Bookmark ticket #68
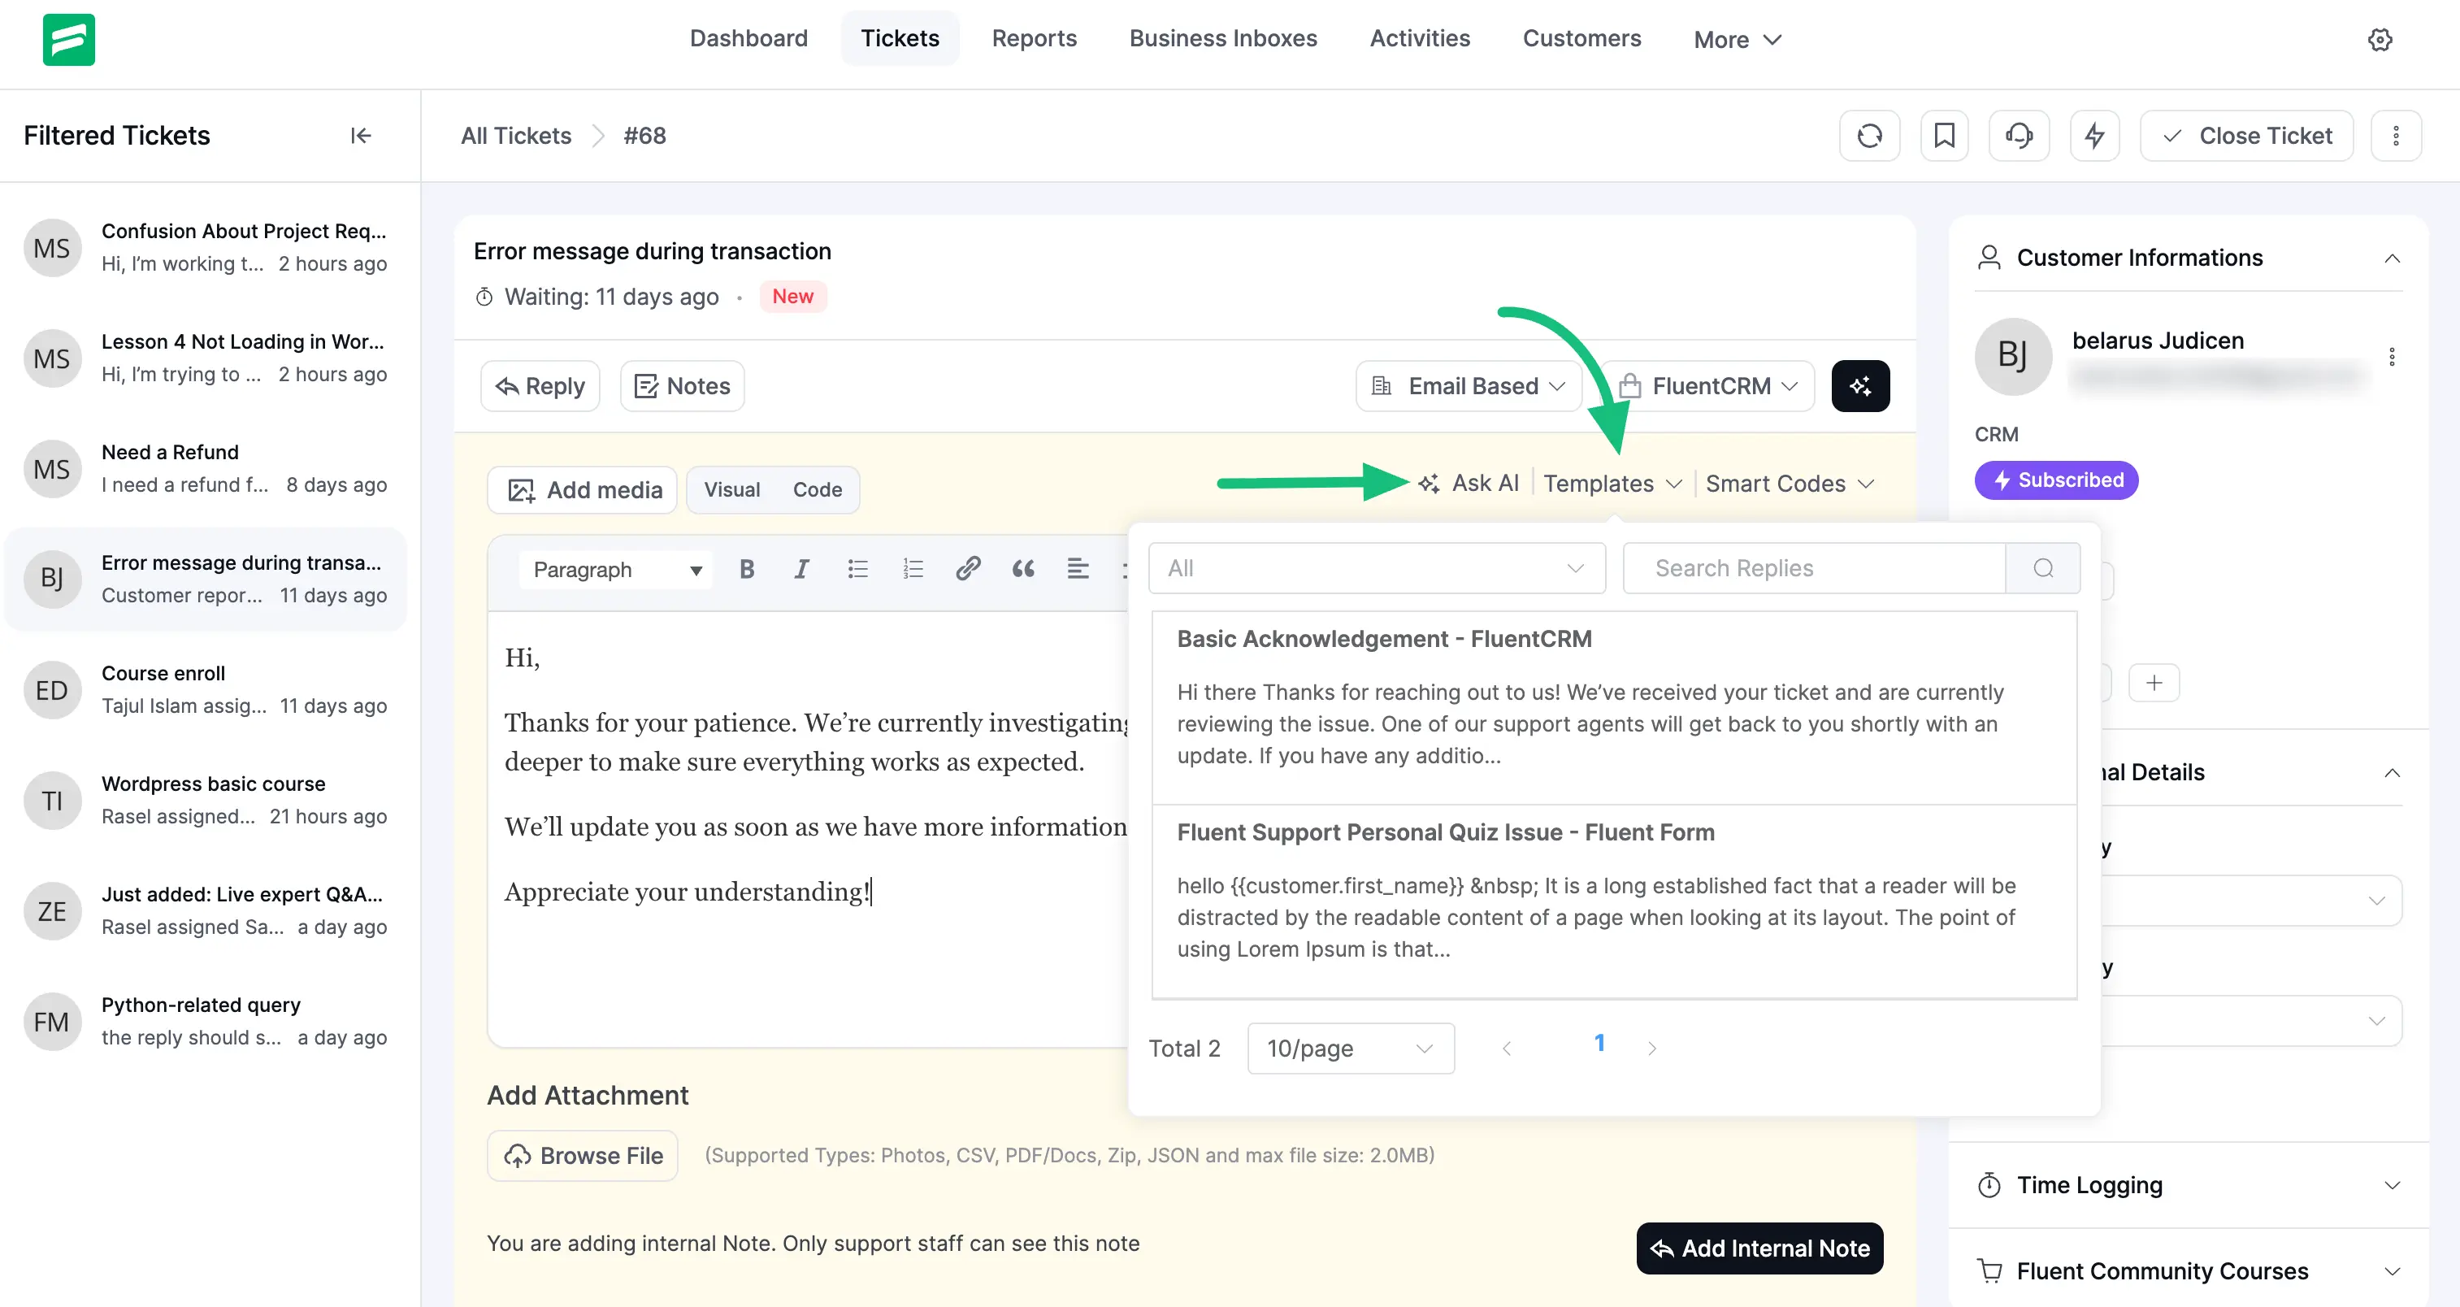The image size is (2460, 1307). pos(1944,136)
